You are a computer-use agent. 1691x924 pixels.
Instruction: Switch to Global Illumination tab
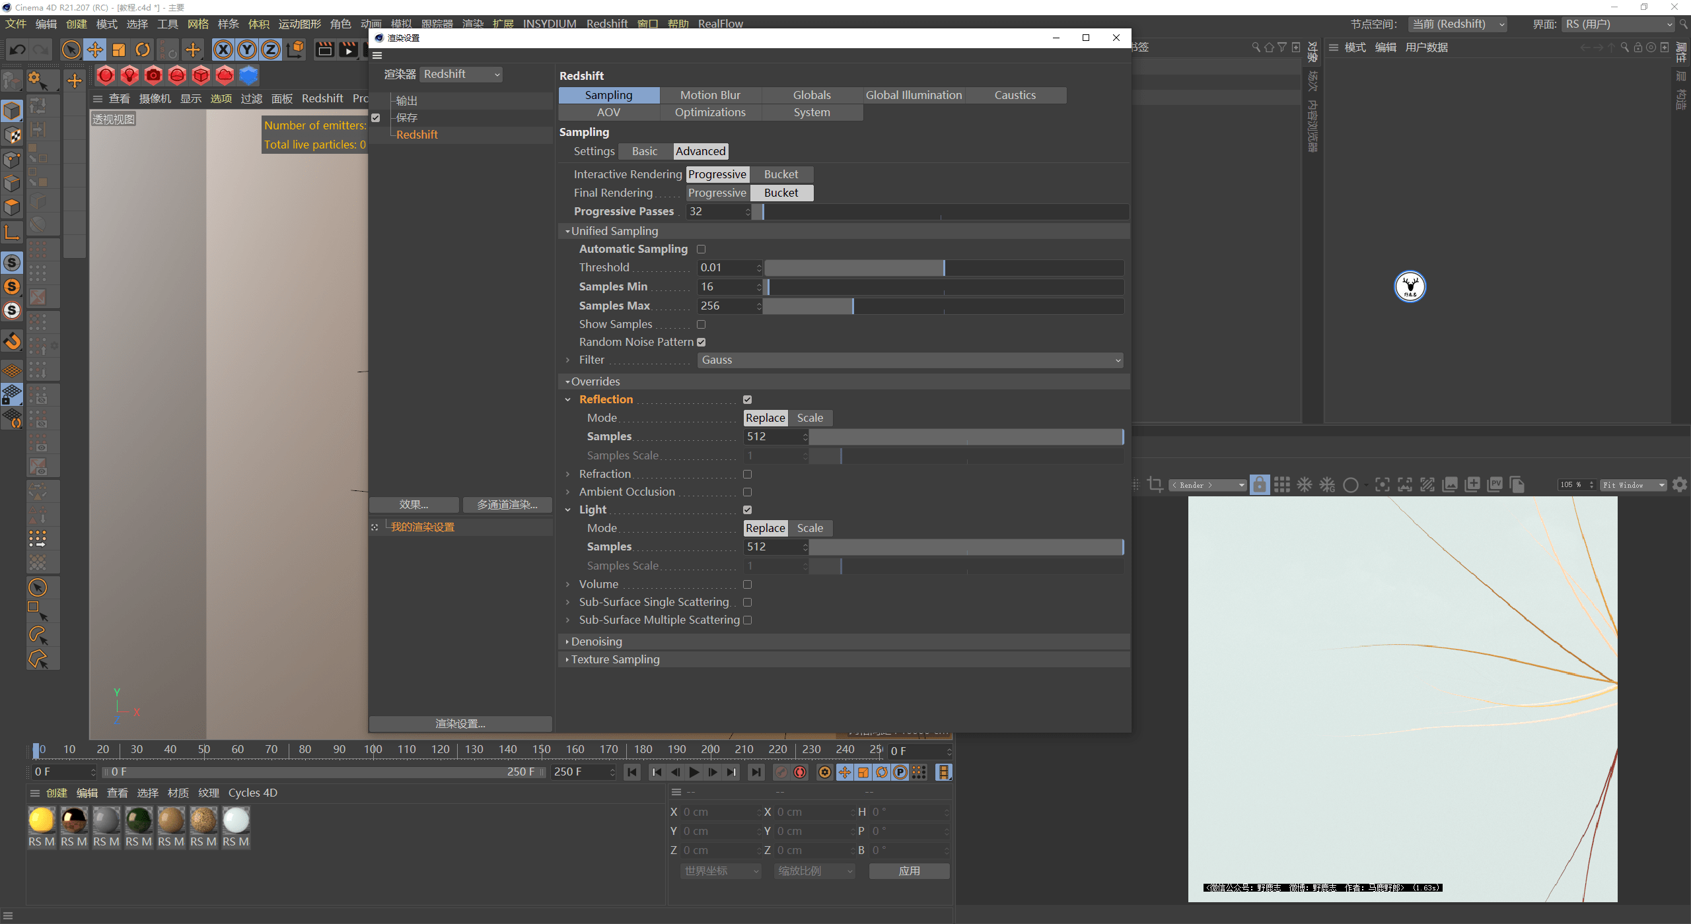914,95
